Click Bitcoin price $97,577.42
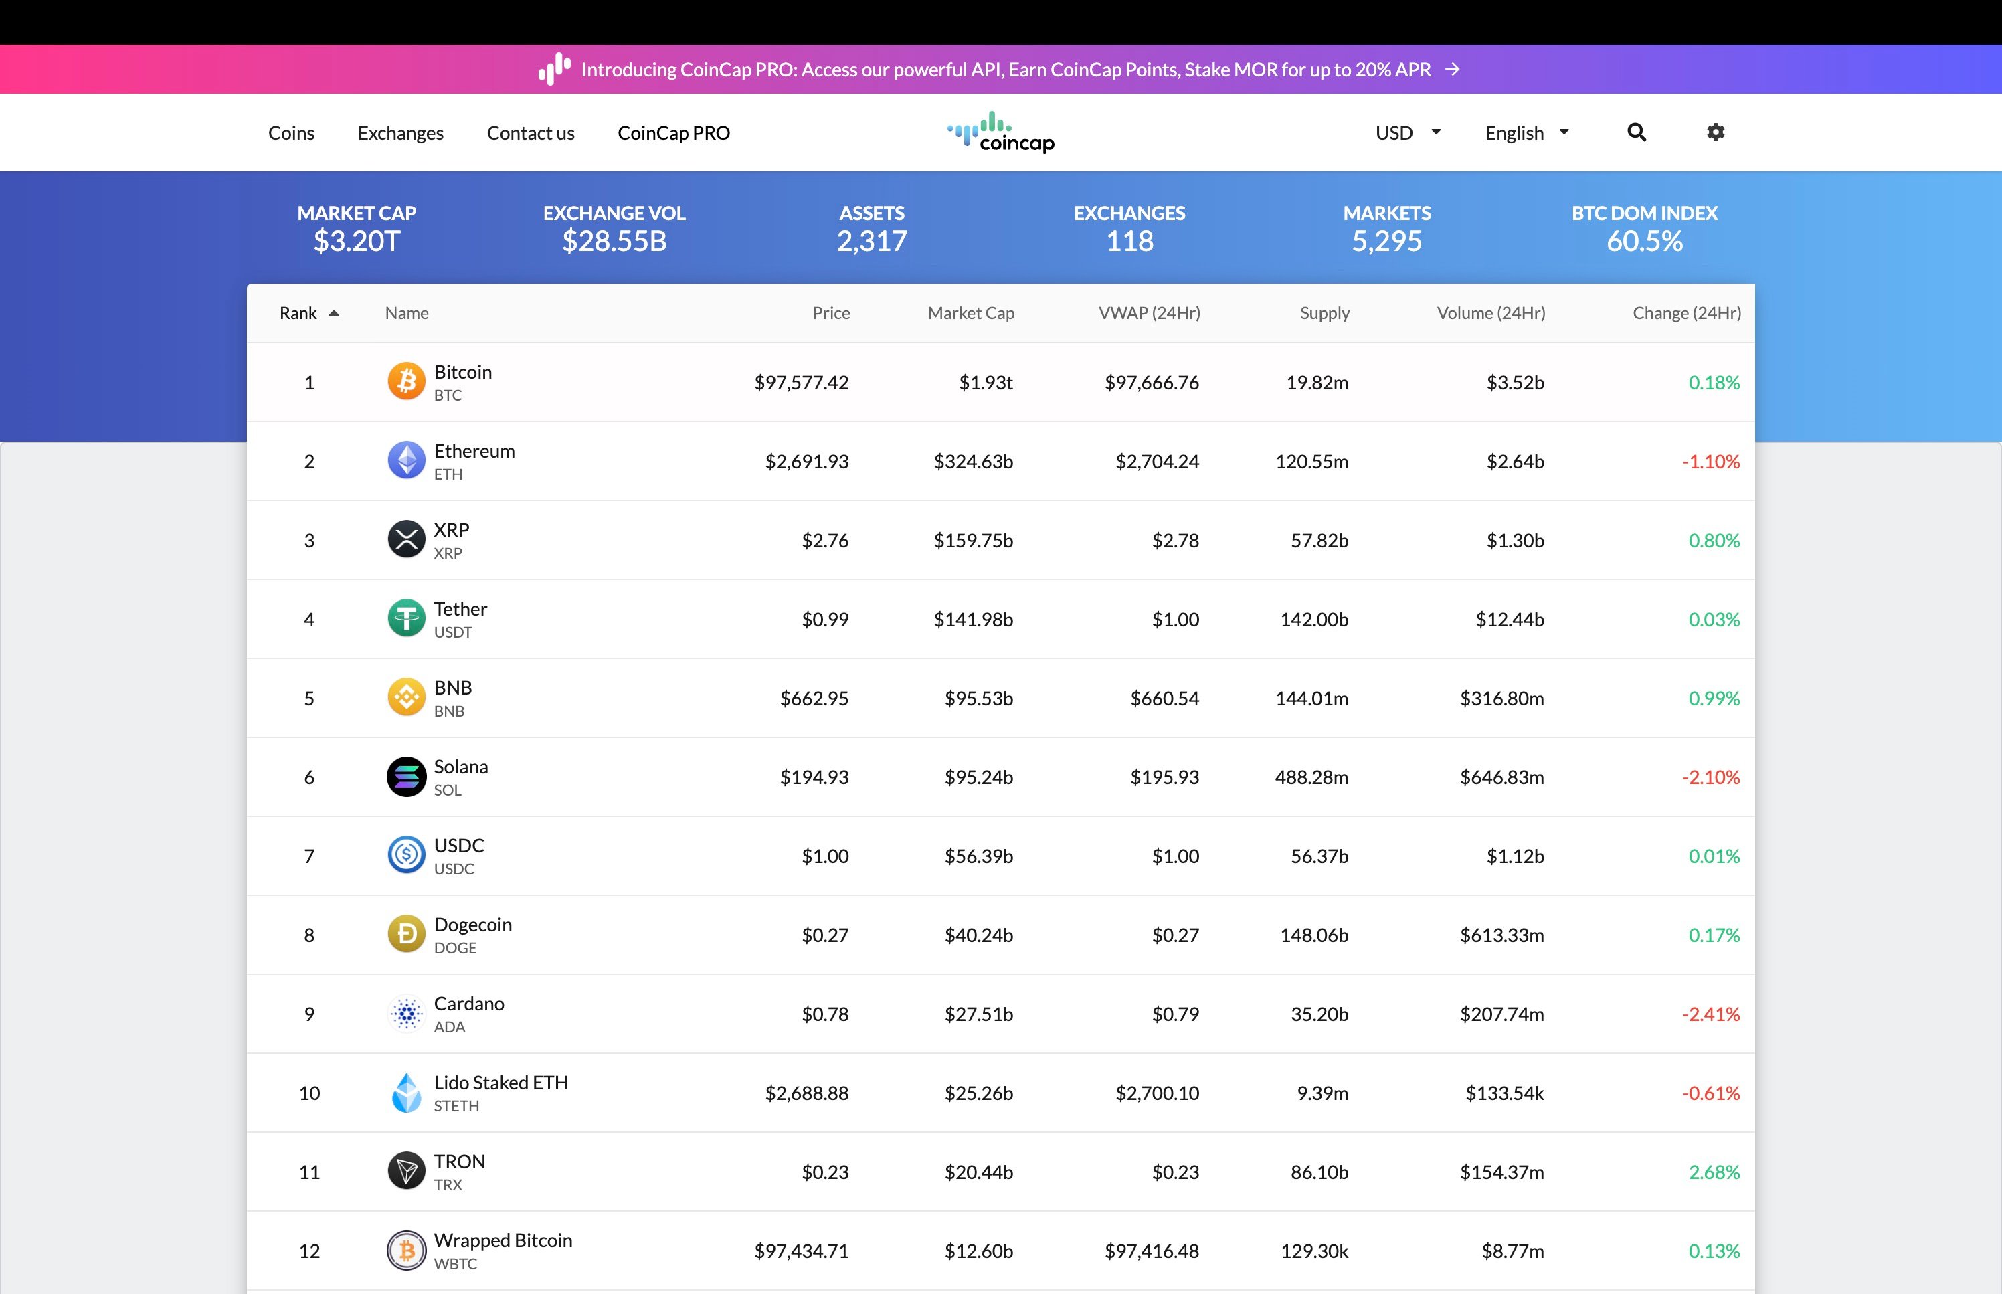The height and width of the screenshot is (1294, 2002). (x=802, y=382)
